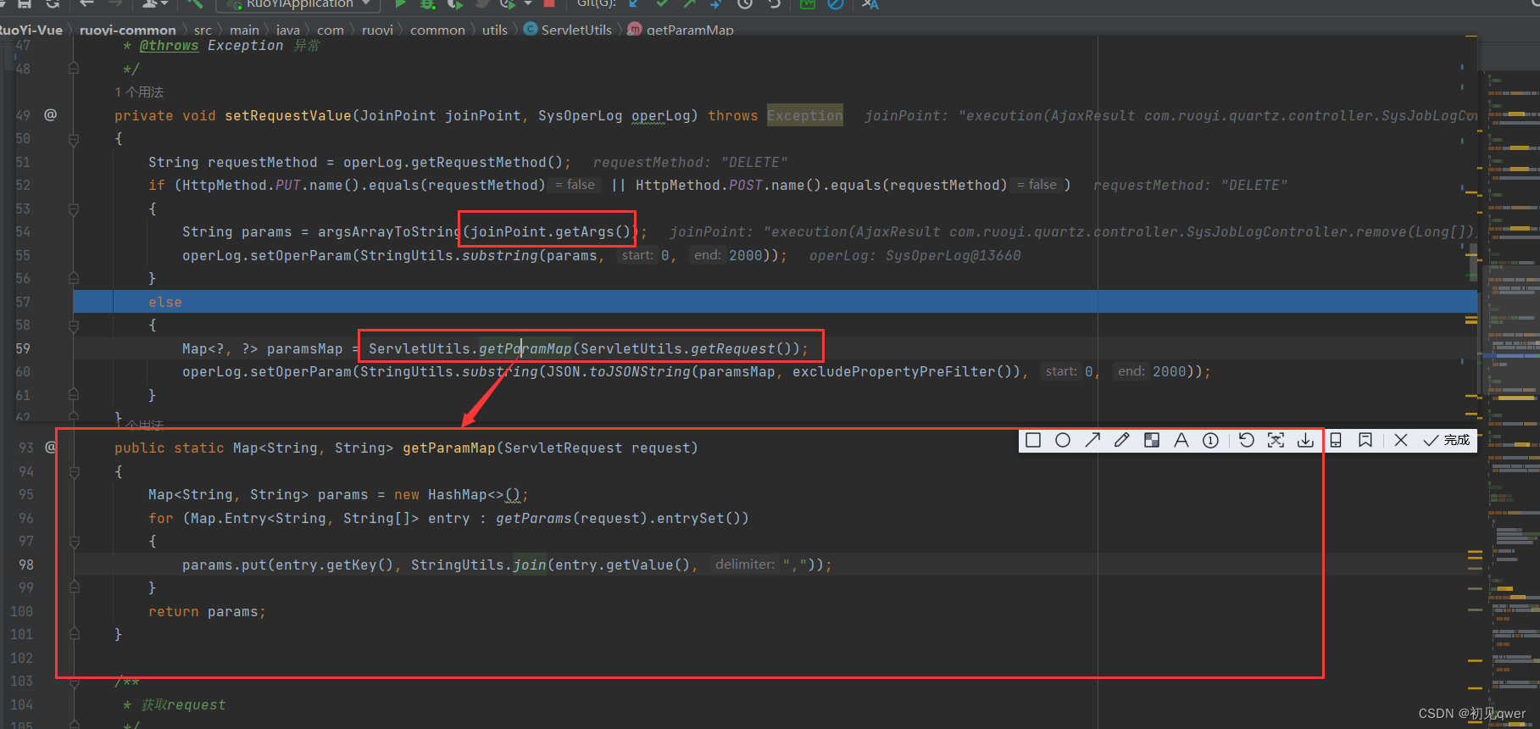Select the ellipse annotation tool

click(x=1063, y=440)
